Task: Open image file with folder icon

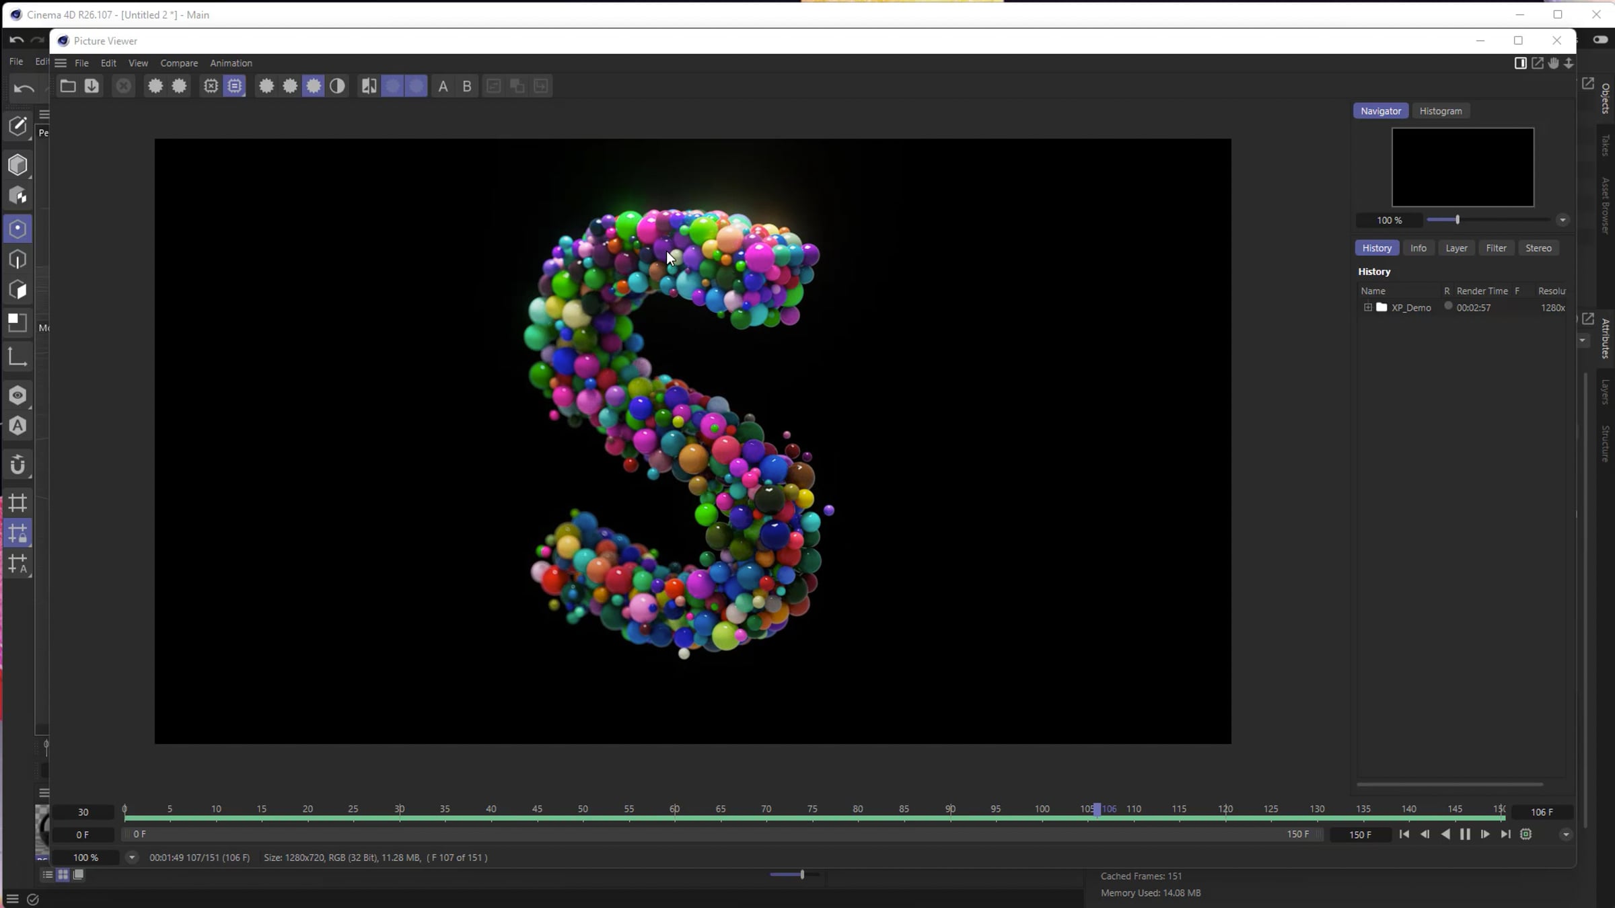Action: (x=67, y=86)
